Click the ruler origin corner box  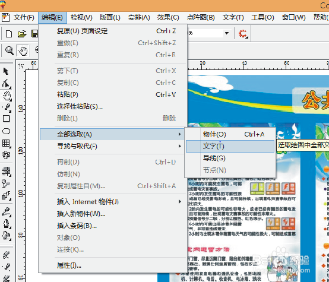[x=21, y=66]
